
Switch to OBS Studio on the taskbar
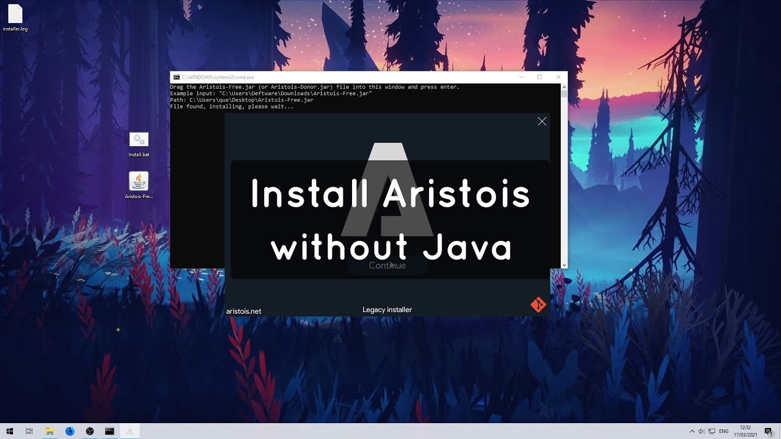tap(90, 431)
